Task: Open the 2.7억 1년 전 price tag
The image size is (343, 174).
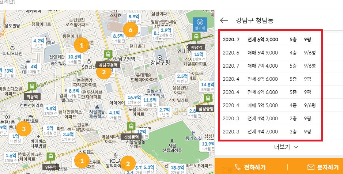Action: coord(164,112)
